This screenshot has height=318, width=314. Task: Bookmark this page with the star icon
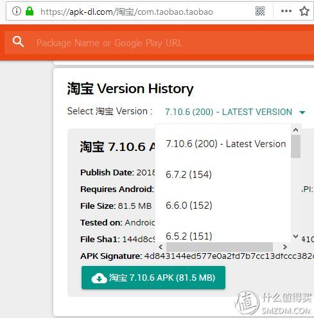[304, 11]
